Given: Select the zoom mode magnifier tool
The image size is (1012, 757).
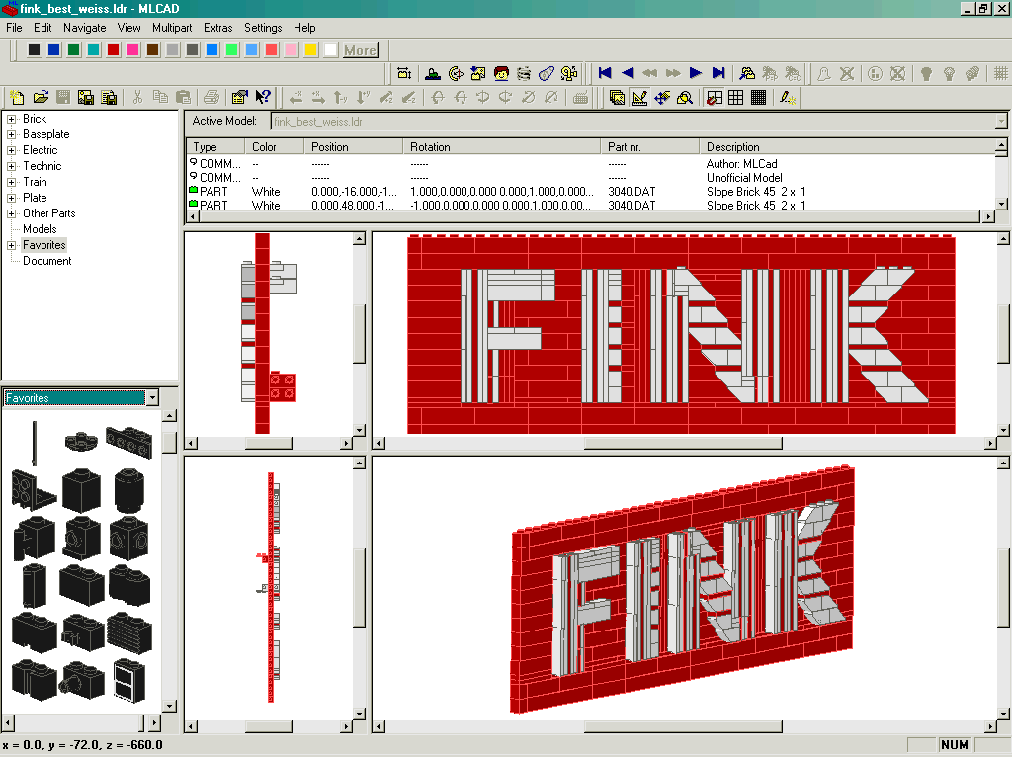Looking at the screenshot, I should click(x=684, y=97).
